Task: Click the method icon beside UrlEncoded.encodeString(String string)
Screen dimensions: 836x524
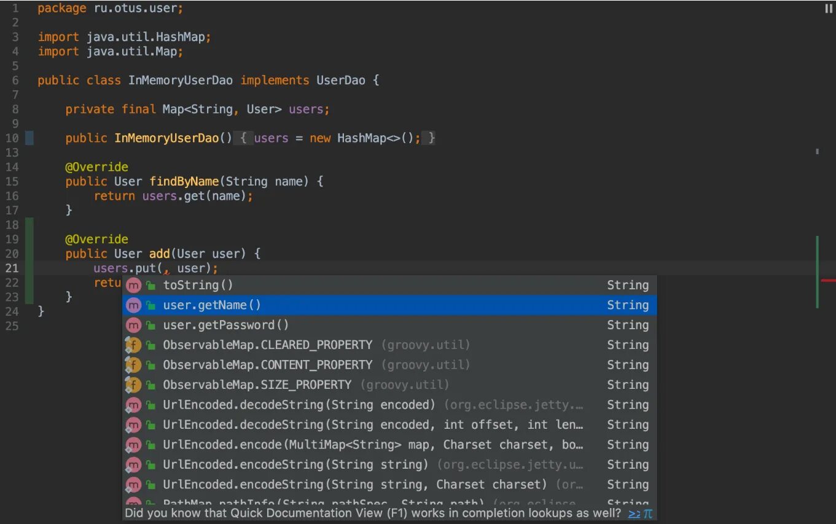Action: coord(133,464)
